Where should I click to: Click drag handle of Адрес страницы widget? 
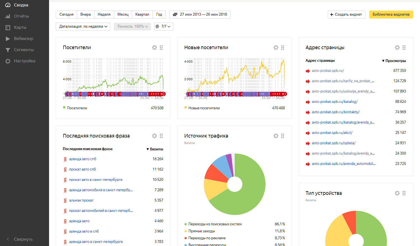(404, 48)
